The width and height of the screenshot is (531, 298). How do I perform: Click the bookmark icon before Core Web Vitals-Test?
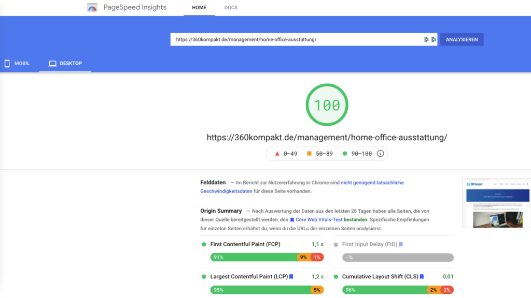coord(292,220)
